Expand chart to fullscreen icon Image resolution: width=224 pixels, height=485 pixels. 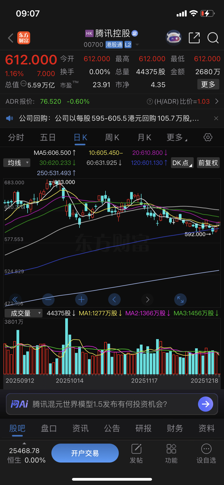[180, 300]
